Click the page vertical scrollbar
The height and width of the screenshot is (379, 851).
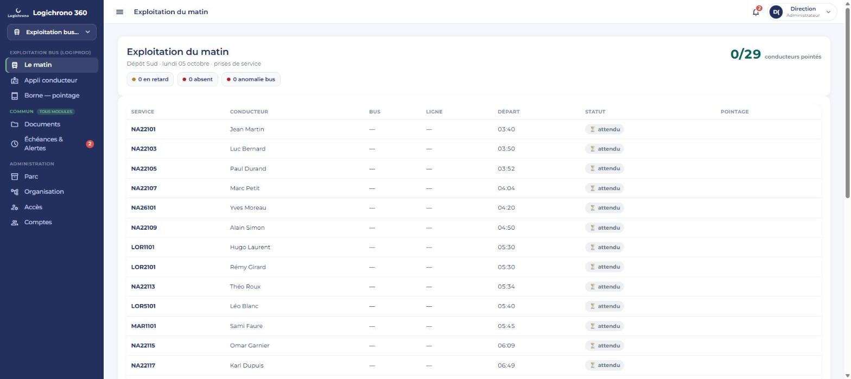pyautogui.click(x=847, y=103)
